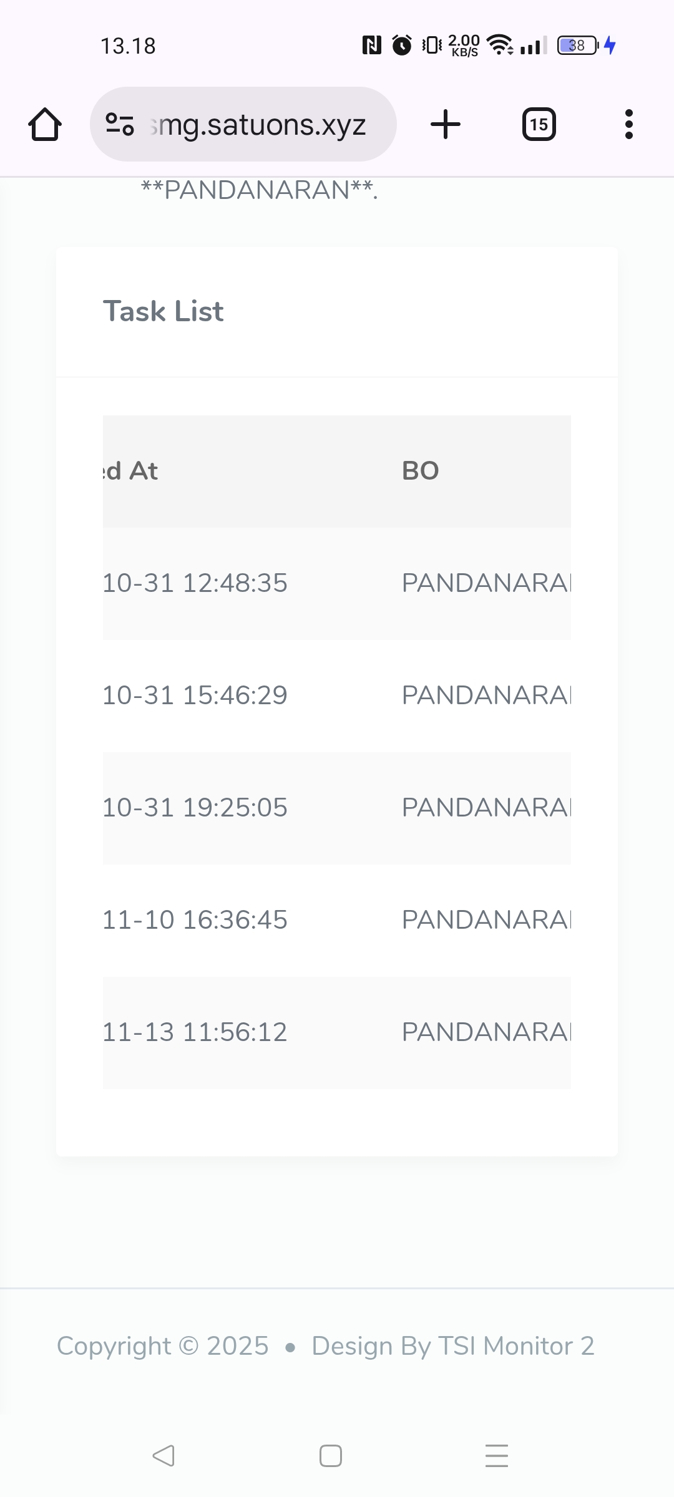Tap the NFC status icon
Viewport: 674px width, 1497px height.
[372, 45]
